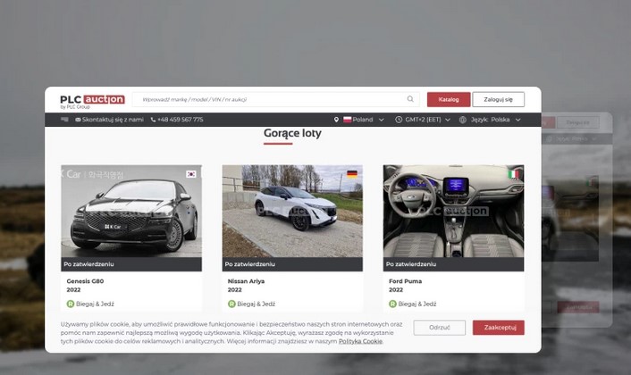Click "Biegaj & Jedź" text under Nissan Ariya
Viewport: 631px width, 375px height.
click(x=257, y=304)
